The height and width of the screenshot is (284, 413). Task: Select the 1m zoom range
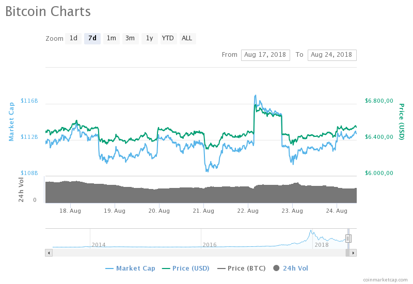[112, 38]
